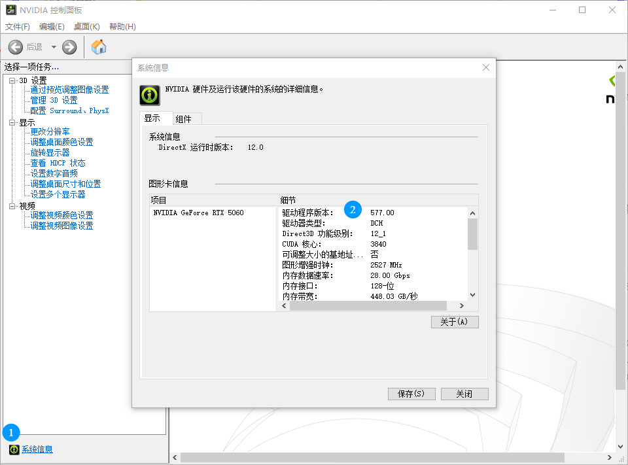Select the 内存带宽 row
Viewport: 628px width, 465px height.
(372, 296)
